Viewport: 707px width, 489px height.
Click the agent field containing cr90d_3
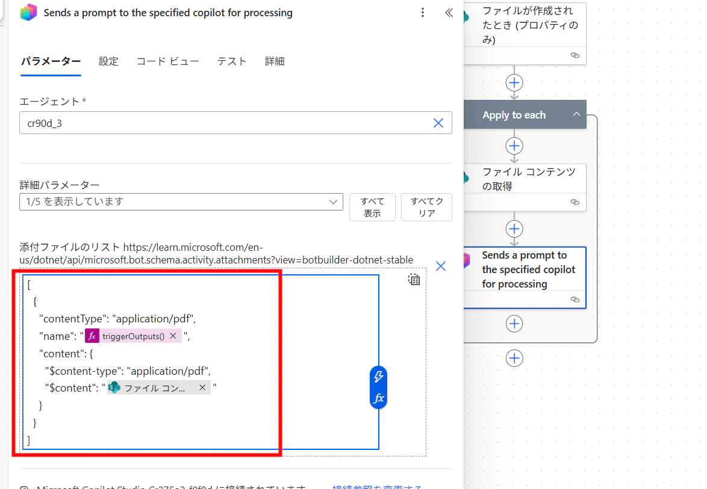(235, 123)
